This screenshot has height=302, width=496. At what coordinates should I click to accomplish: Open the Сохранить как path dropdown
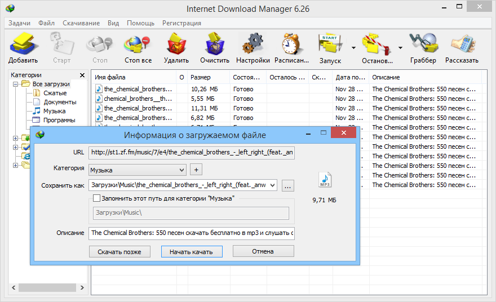coord(272,185)
